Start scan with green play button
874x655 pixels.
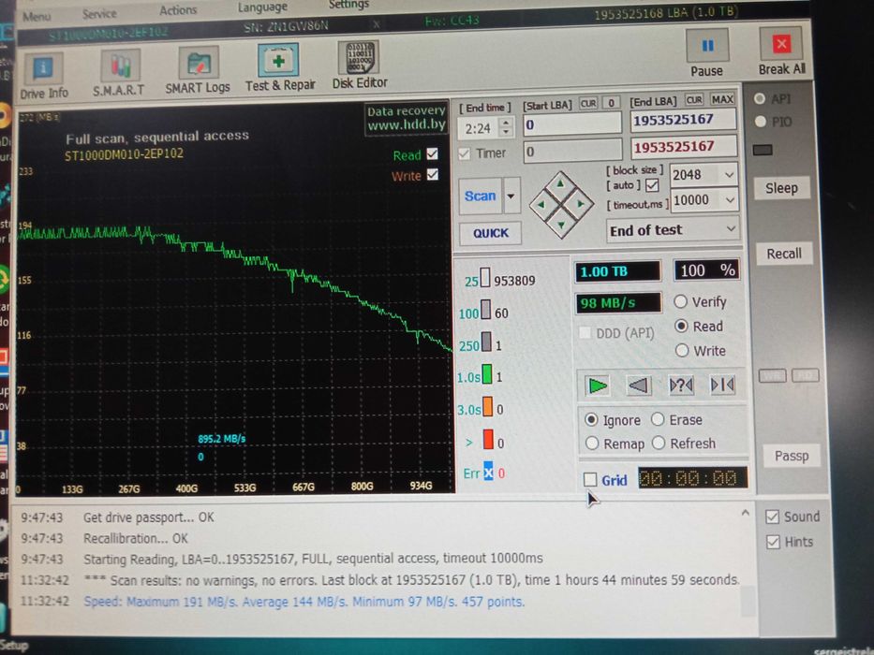click(x=598, y=386)
